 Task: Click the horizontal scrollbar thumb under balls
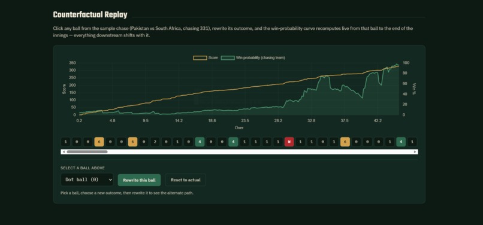tap(87, 152)
